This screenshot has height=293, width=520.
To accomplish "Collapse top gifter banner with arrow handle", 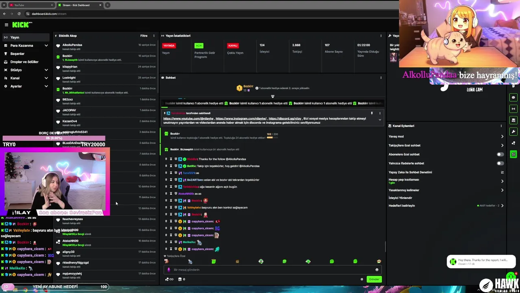I will pos(273,96).
